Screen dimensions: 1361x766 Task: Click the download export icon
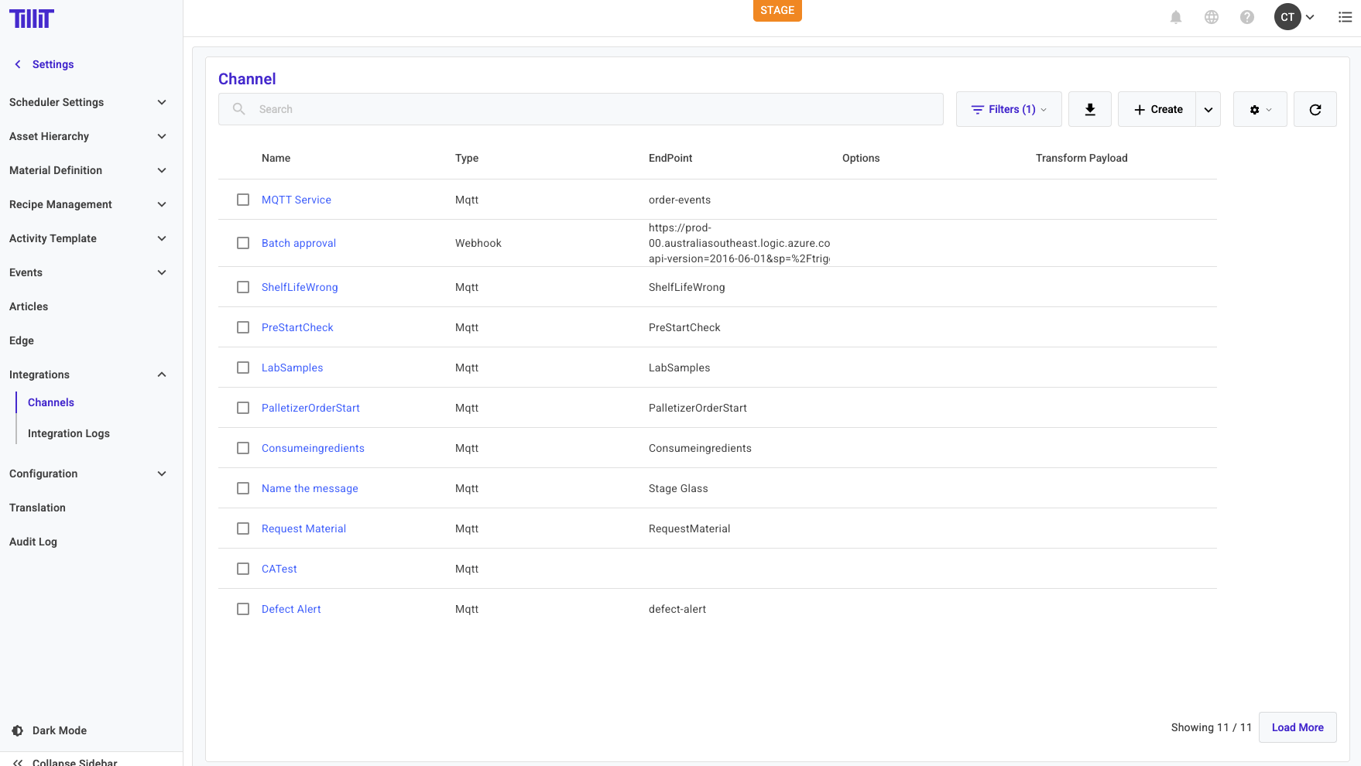(1089, 109)
